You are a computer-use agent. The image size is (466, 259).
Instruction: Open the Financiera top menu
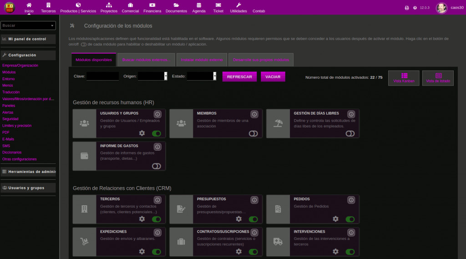click(152, 8)
